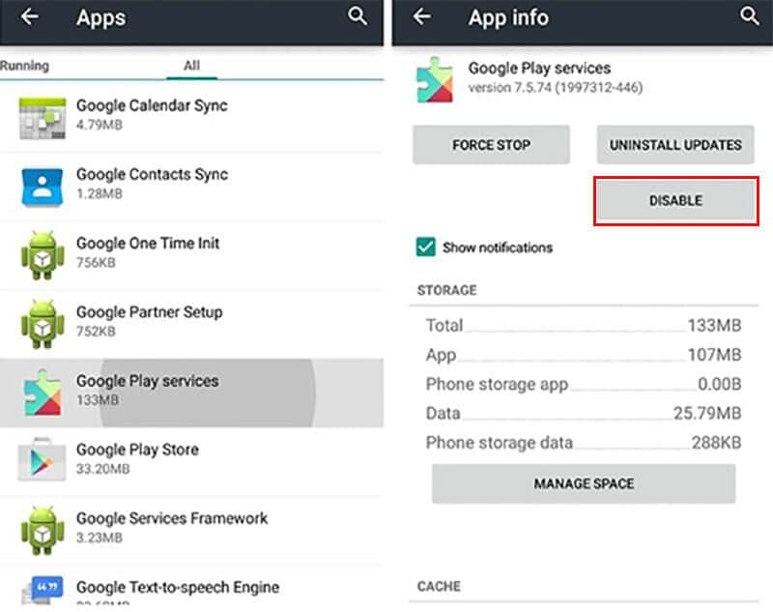This screenshot has width=773, height=612.
Task: Select Google Play services in the list
Action: 191,393
